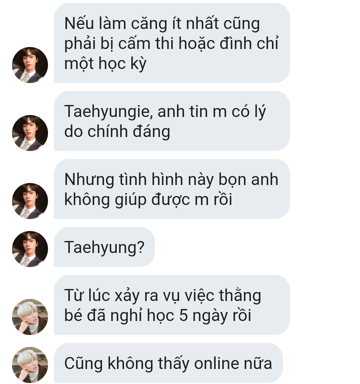
Task: Tap the 'Cũng không thấy online nữa' bubble
Action: tap(168, 363)
